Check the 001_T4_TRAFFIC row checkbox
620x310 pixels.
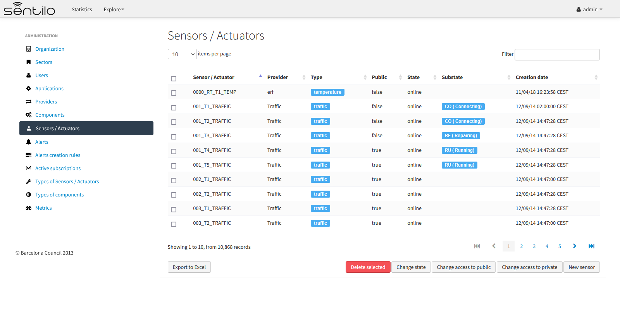pyautogui.click(x=174, y=152)
